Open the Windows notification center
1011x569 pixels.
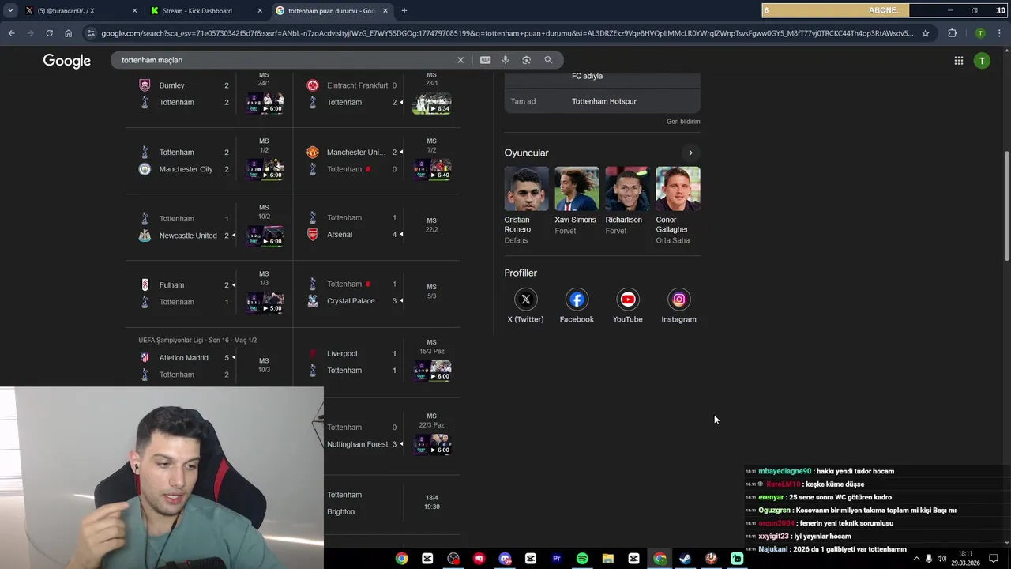pos(994,559)
